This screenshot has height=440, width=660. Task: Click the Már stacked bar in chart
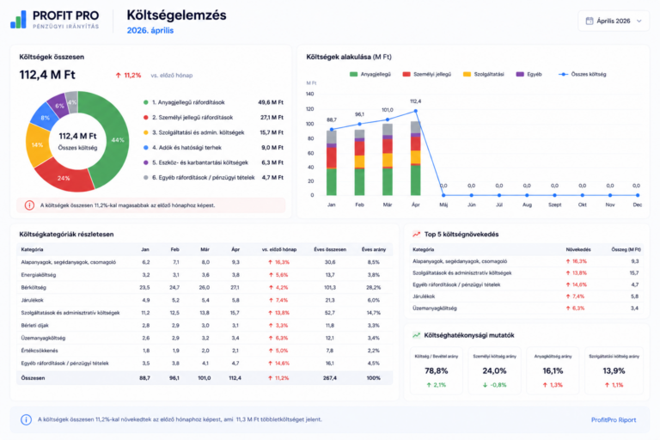point(388,160)
